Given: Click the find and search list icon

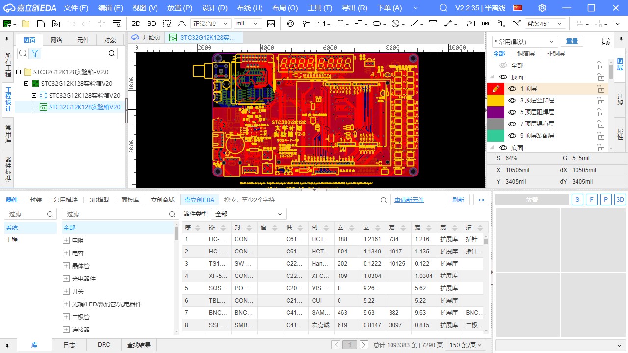Looking at the screenshot, I should tap(116, 24).
